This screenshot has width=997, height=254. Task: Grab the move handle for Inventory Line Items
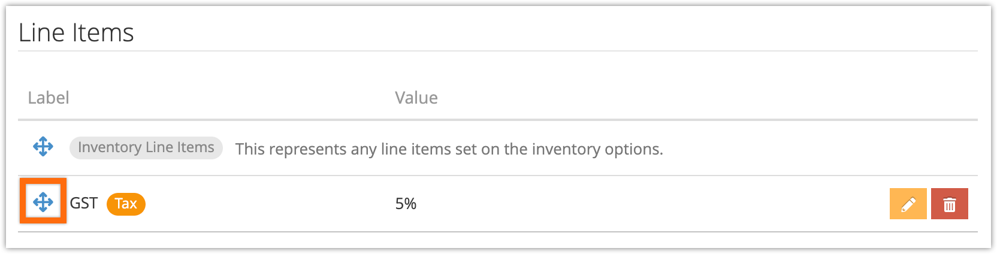click(x=43, y=147)
